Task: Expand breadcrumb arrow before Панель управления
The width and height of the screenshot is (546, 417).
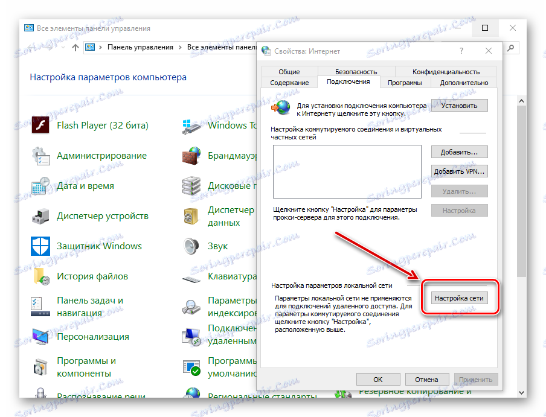Action: coord(100,47)
